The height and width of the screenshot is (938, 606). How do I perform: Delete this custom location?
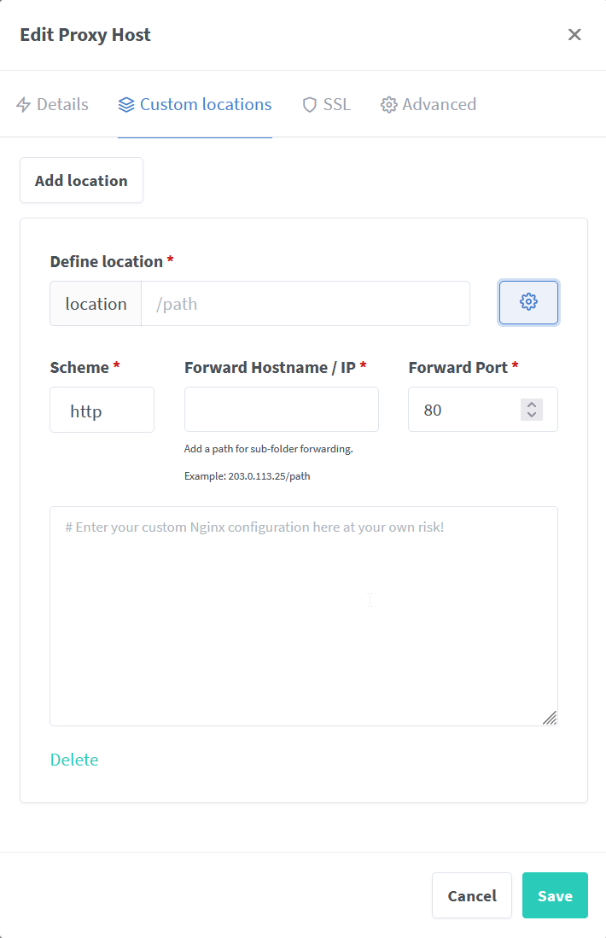[x=74, y=759]
